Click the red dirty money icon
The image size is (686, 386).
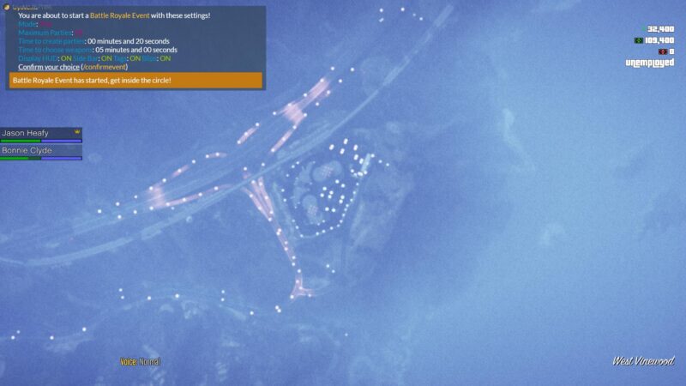[x=662, y=51]
